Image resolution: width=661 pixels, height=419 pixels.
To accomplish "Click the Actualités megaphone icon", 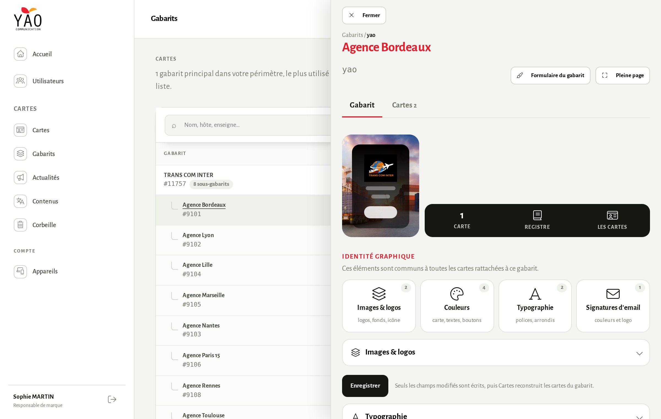I will [x=20, y=178].
